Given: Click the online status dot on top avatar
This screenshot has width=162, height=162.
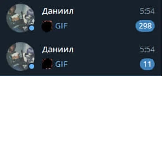Looking at the screenshot, I should 32,28.
